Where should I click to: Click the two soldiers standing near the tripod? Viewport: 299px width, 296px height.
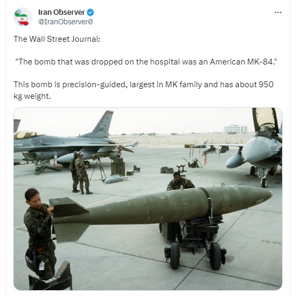coord(80,173)
